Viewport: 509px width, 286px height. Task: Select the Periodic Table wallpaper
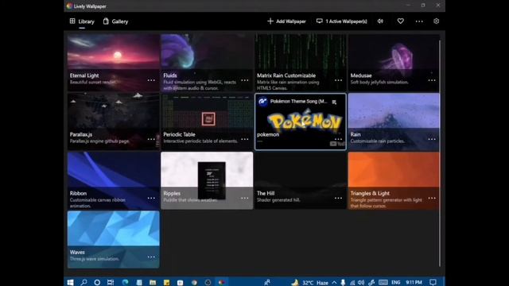(207, 122)
